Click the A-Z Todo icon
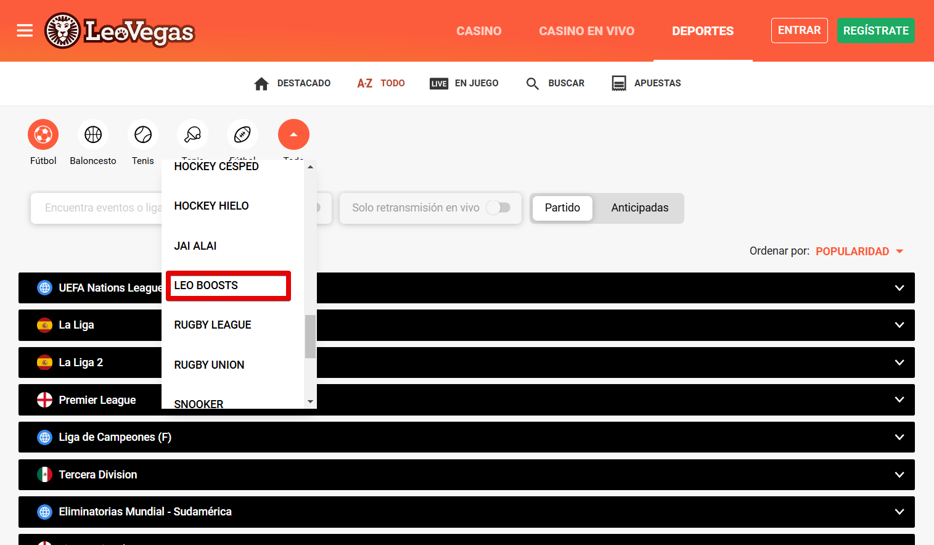The height and width of the screenshot is (545, 934). pyautogui.click(x=365, y=83)
